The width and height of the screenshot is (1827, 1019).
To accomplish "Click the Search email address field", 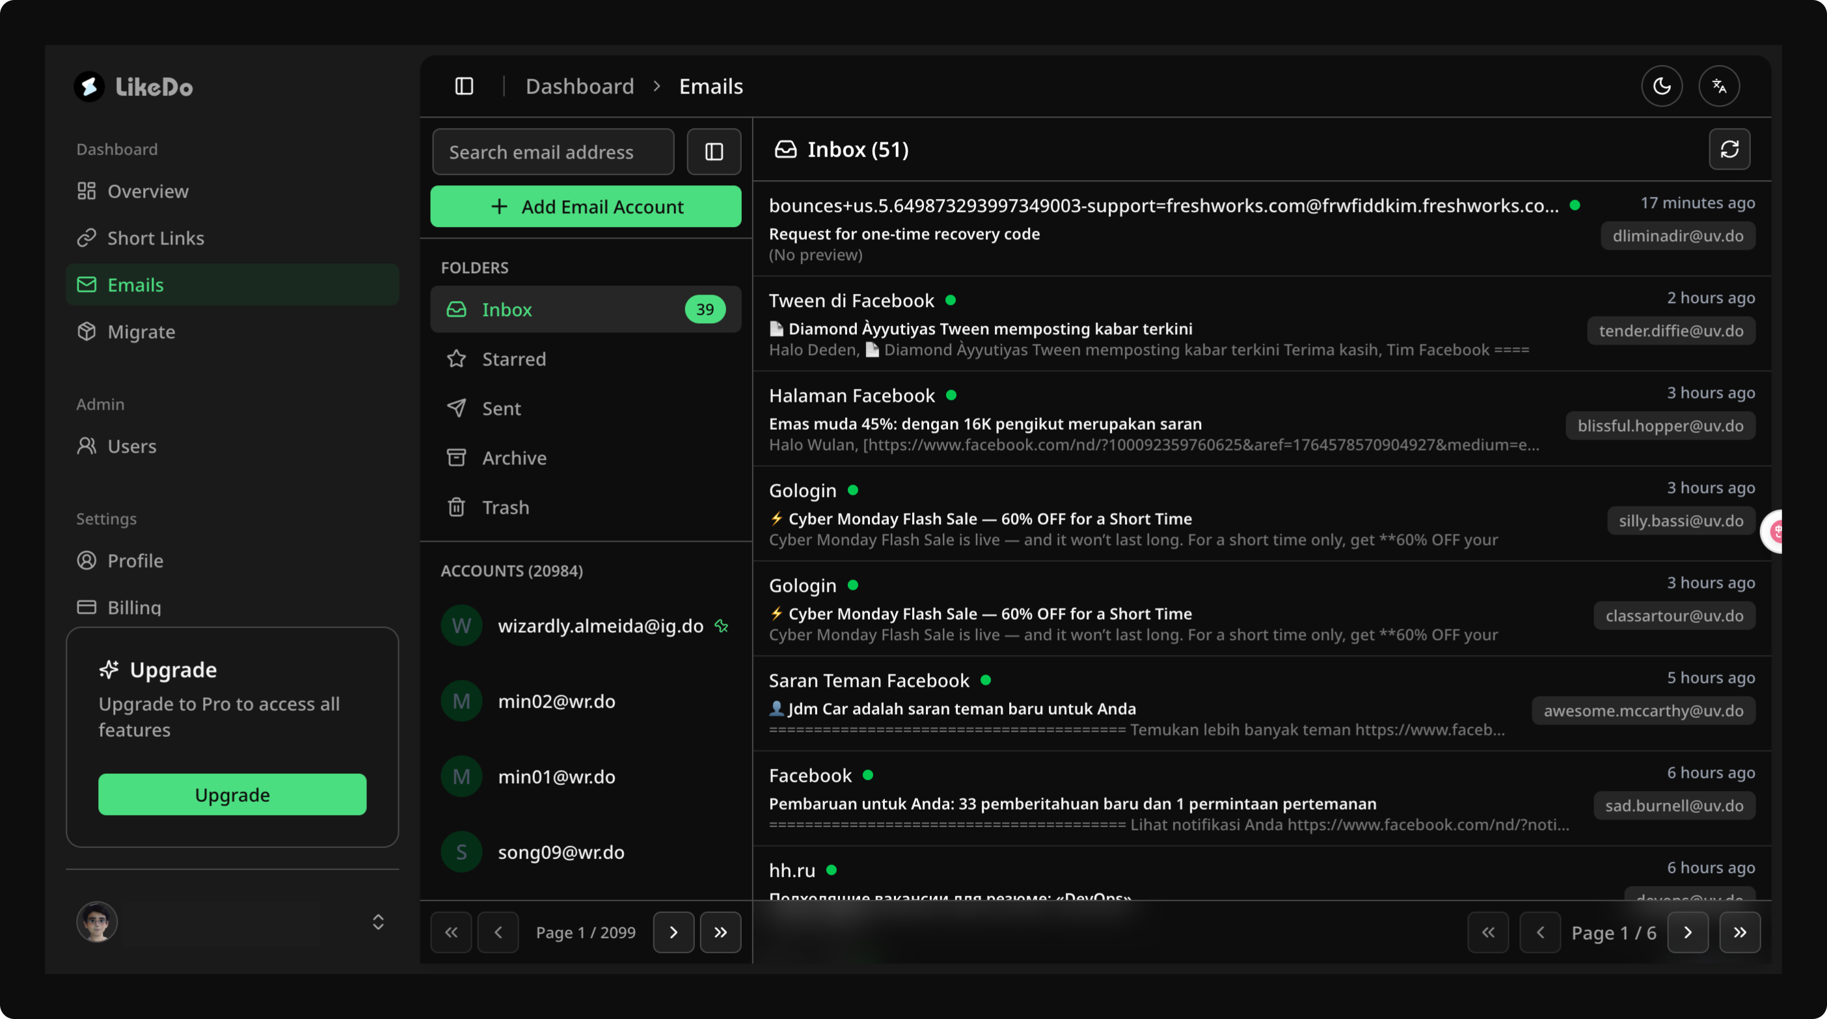I will point(552,151).
